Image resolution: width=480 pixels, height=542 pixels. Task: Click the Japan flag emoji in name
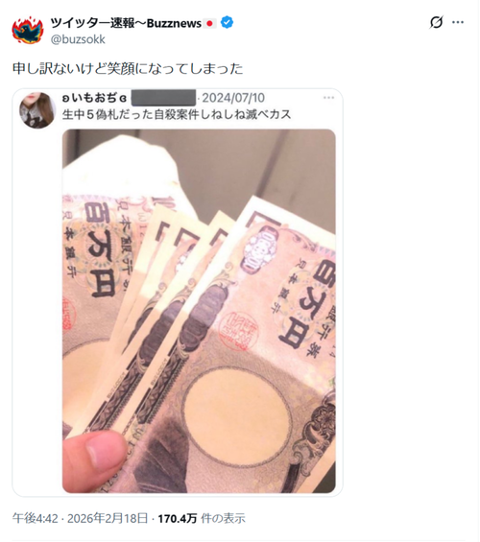[x=209, y=23]
